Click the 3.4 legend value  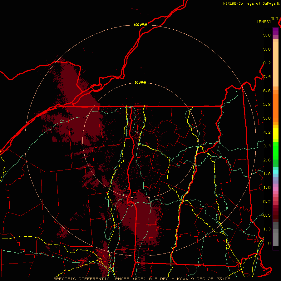click(267, 146)
